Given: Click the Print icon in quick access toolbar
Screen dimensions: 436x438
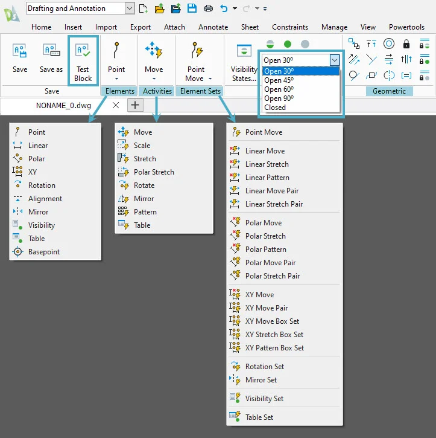Looking at the screenshot, I should click(208, 8).
